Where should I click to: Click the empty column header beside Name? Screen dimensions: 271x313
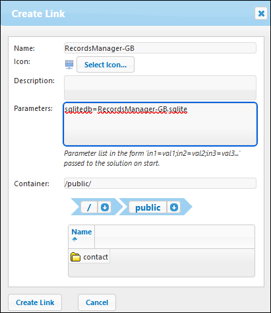tap(175, 236)
